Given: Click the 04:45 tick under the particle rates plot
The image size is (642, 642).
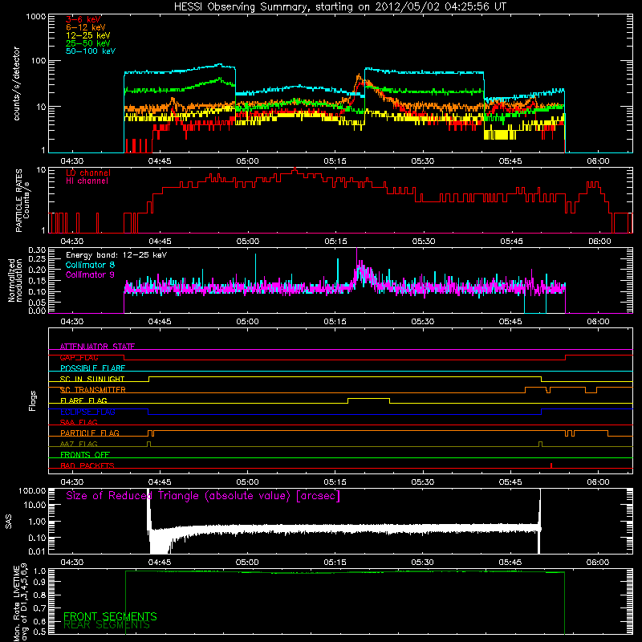Looking at the screenshot, I should click(160, 242).
